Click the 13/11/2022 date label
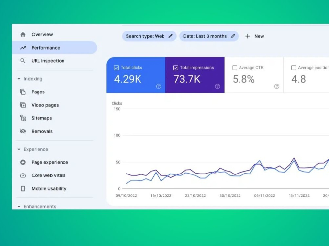 (299, 196)
